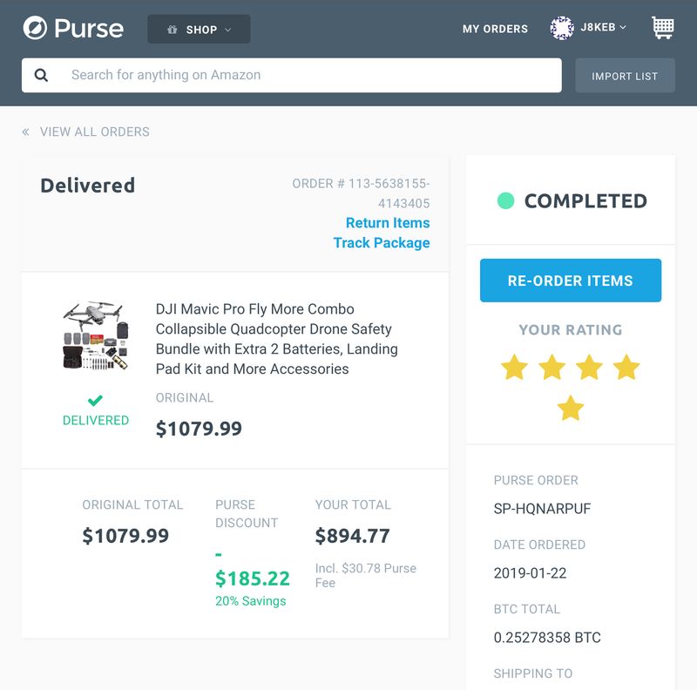The width and height of the screenshot is (697, 690).
Task: Open the DJI Mavic drone product thumbnail
Action: tap(96, 335)
